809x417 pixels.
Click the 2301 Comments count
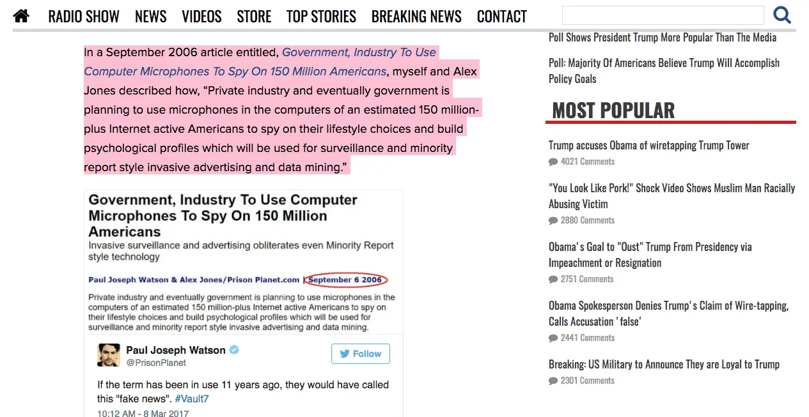588,381
